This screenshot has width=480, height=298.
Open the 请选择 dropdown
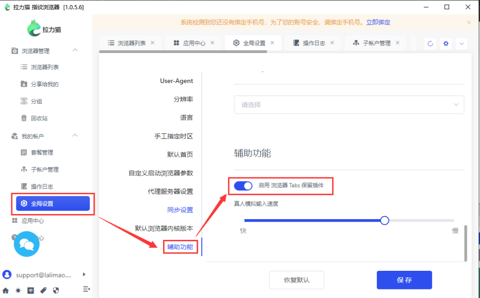point(349,105)
